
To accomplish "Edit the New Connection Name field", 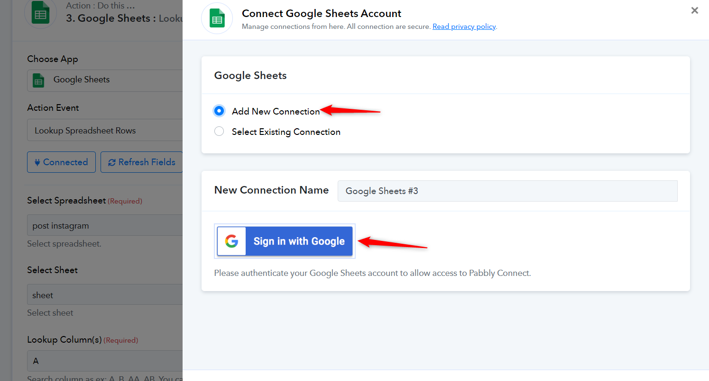I will (507, 191).
